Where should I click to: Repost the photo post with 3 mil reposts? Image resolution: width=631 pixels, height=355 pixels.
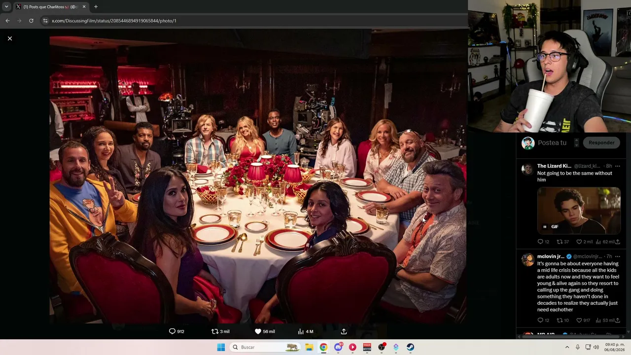coord(220,331)
